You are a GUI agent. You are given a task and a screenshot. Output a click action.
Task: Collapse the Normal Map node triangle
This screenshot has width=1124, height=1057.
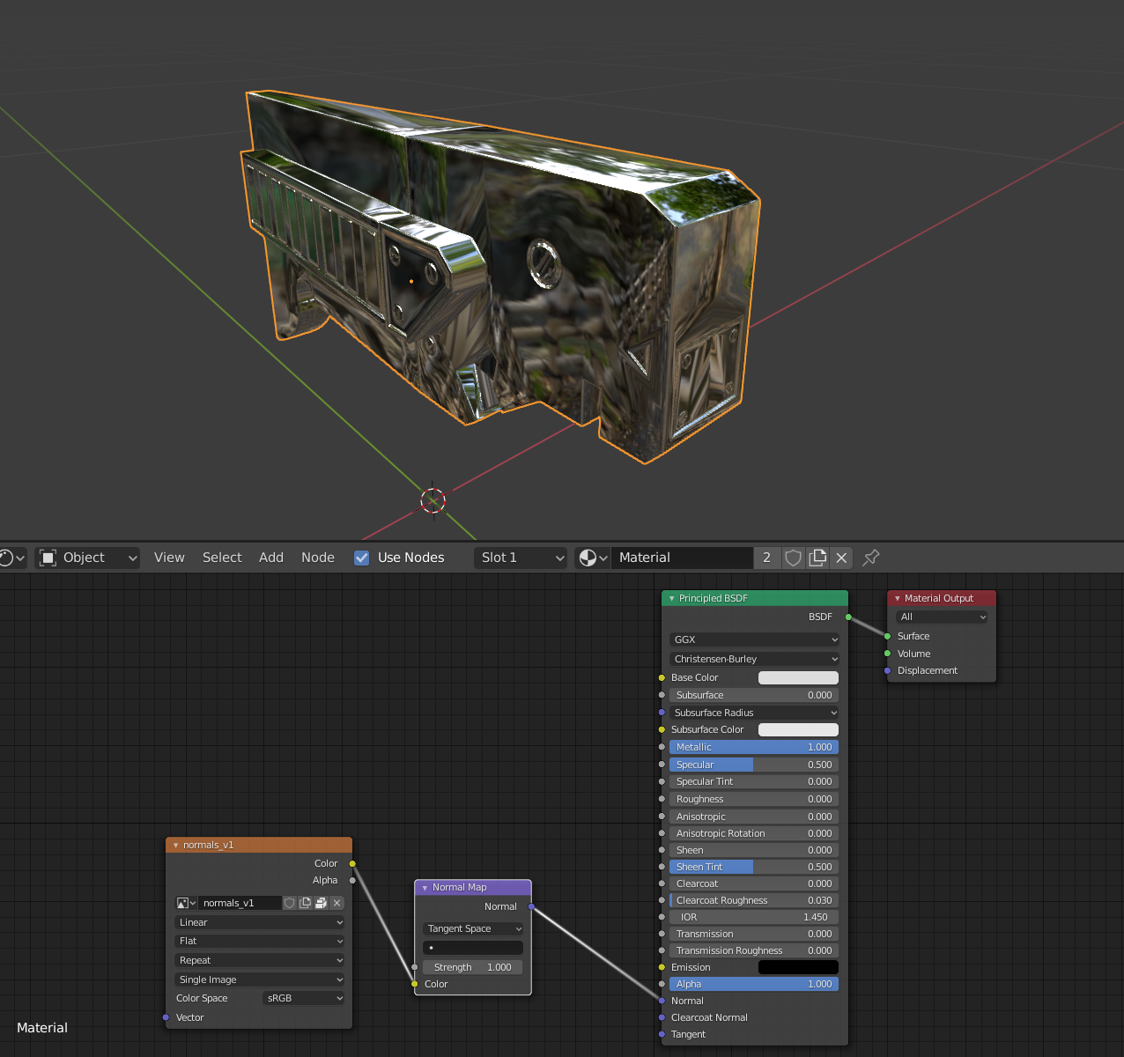pyautogui.click(x=425, y=888)
